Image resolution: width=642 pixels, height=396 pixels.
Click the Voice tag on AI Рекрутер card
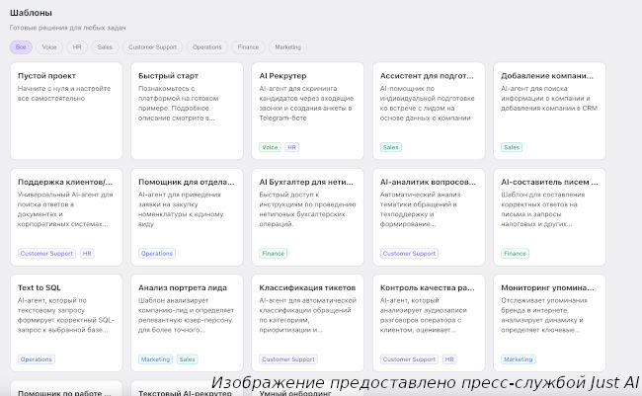(270, 147)
